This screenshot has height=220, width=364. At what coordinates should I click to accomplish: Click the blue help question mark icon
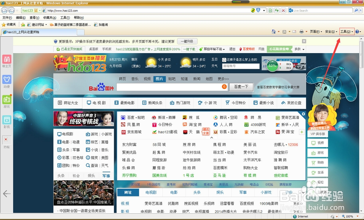tap(357, 32)
